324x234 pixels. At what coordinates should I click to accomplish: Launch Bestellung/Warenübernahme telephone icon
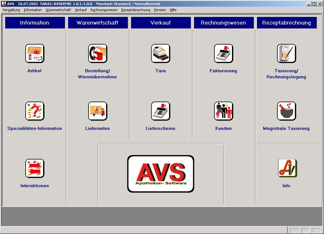point(98,53)
